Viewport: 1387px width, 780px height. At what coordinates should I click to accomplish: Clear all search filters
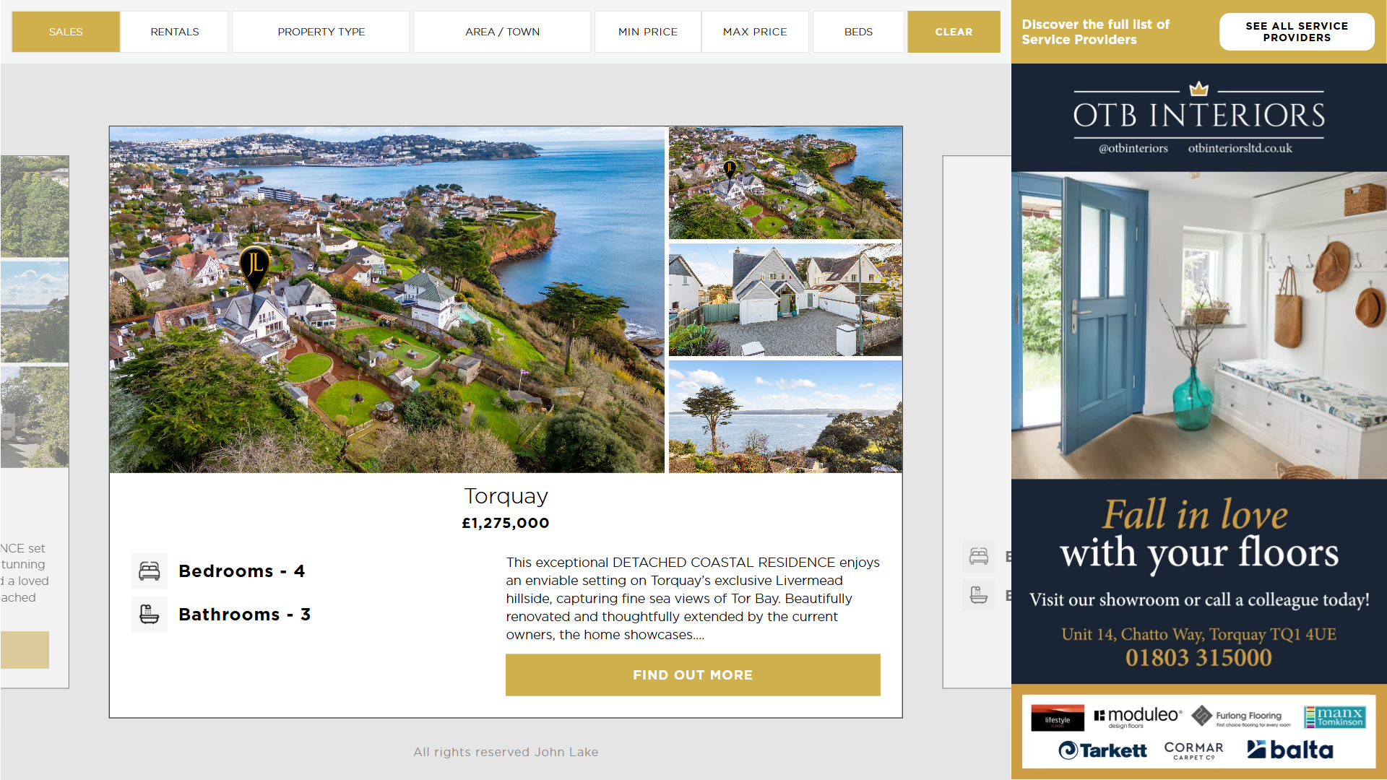click(x=954, y=32)
